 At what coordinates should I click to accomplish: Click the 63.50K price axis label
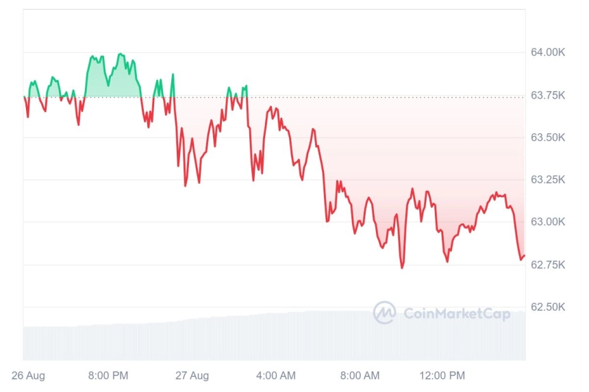(548, 138)
